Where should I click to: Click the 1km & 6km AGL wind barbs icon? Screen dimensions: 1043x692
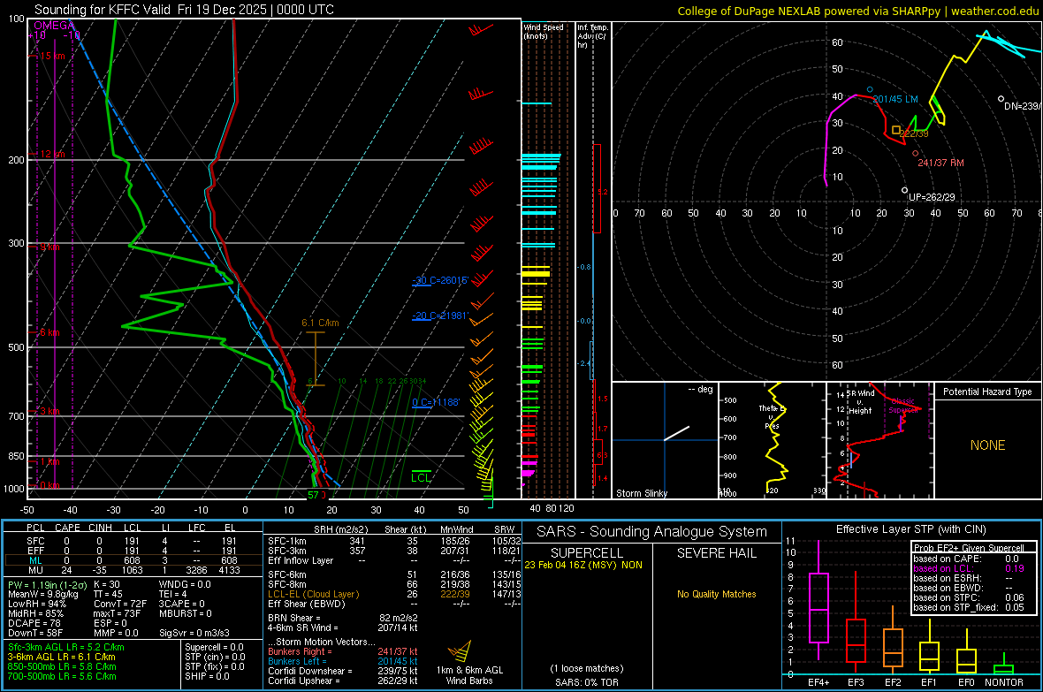[460, 650]
